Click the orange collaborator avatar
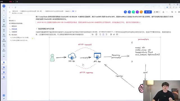 141,12
